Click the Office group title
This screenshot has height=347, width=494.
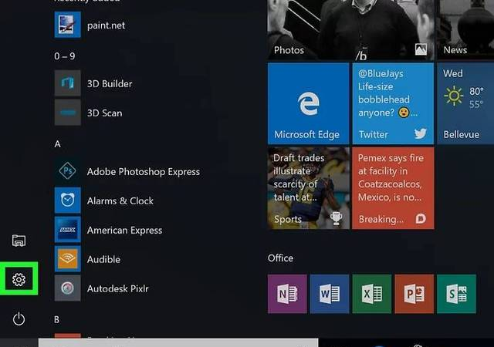[280, 258]
